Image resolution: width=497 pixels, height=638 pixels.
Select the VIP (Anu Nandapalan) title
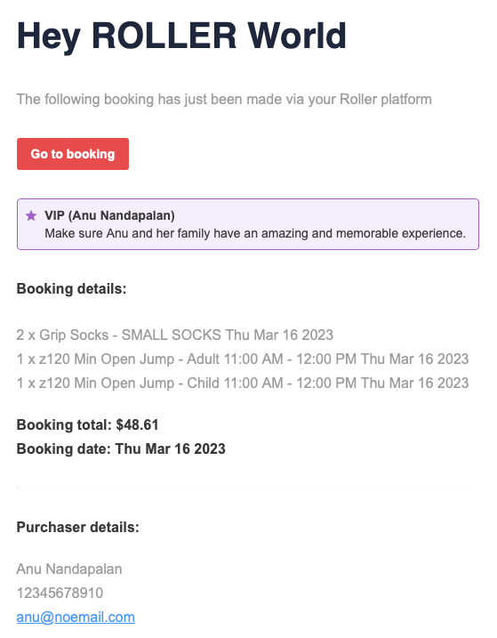(x=109, y=215)
